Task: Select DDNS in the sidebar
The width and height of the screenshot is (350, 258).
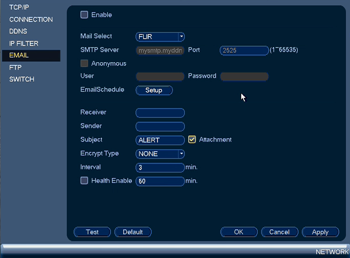Action: [x=18, y=31]
